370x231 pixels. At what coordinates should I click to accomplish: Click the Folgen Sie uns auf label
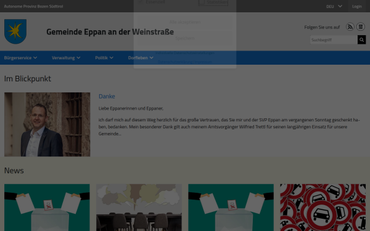(x=322, y=27)
